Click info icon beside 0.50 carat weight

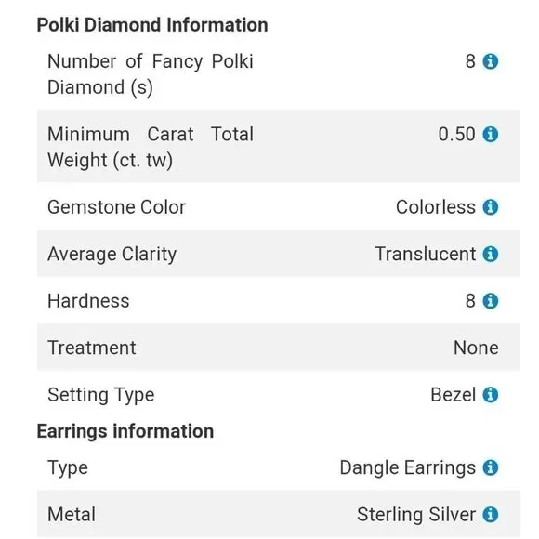(x=490, y=134)
